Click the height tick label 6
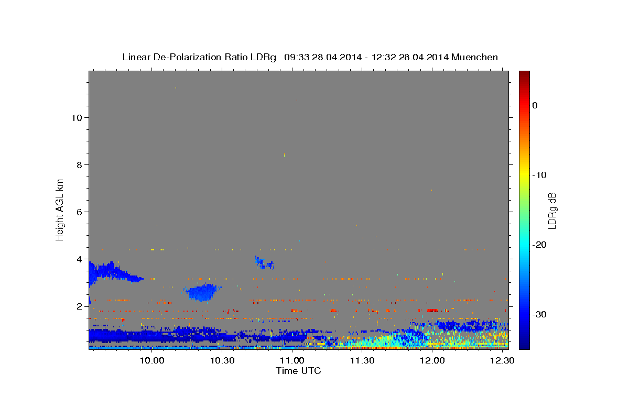Screen dimensions: 629x419 tap(80, 212)
